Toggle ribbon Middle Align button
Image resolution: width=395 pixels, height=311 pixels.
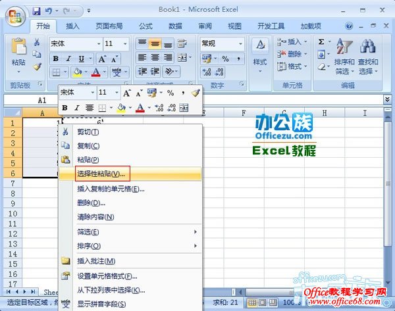tap(155, 43)
